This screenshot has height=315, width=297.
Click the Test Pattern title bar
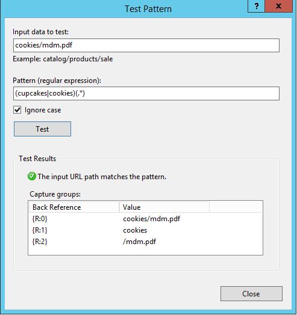coord(148,9)
